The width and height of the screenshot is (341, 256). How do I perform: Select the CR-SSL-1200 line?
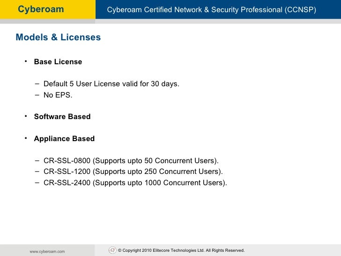pyautogui.click(x=133, y=172)
